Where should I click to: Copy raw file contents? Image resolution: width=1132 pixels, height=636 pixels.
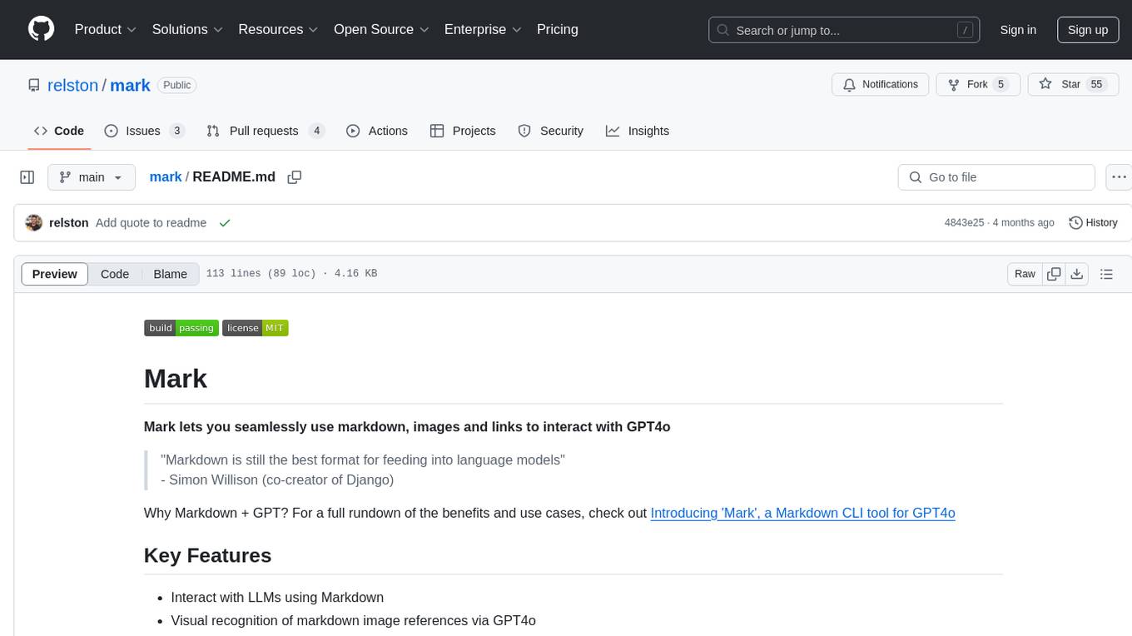click(1054, 274)
